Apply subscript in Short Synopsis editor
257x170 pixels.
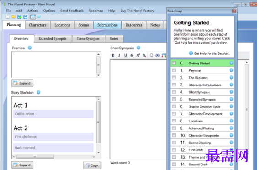coord(144,55)
